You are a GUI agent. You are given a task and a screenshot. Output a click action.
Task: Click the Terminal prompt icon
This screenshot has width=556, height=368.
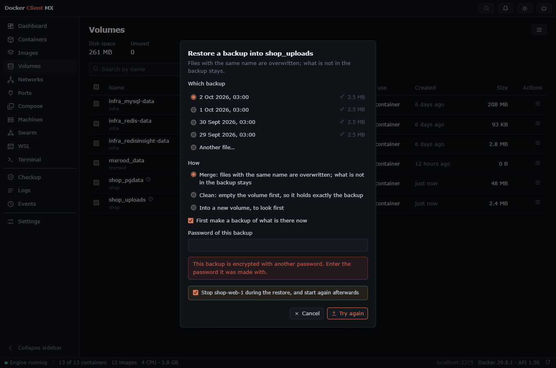pos(11,160)
